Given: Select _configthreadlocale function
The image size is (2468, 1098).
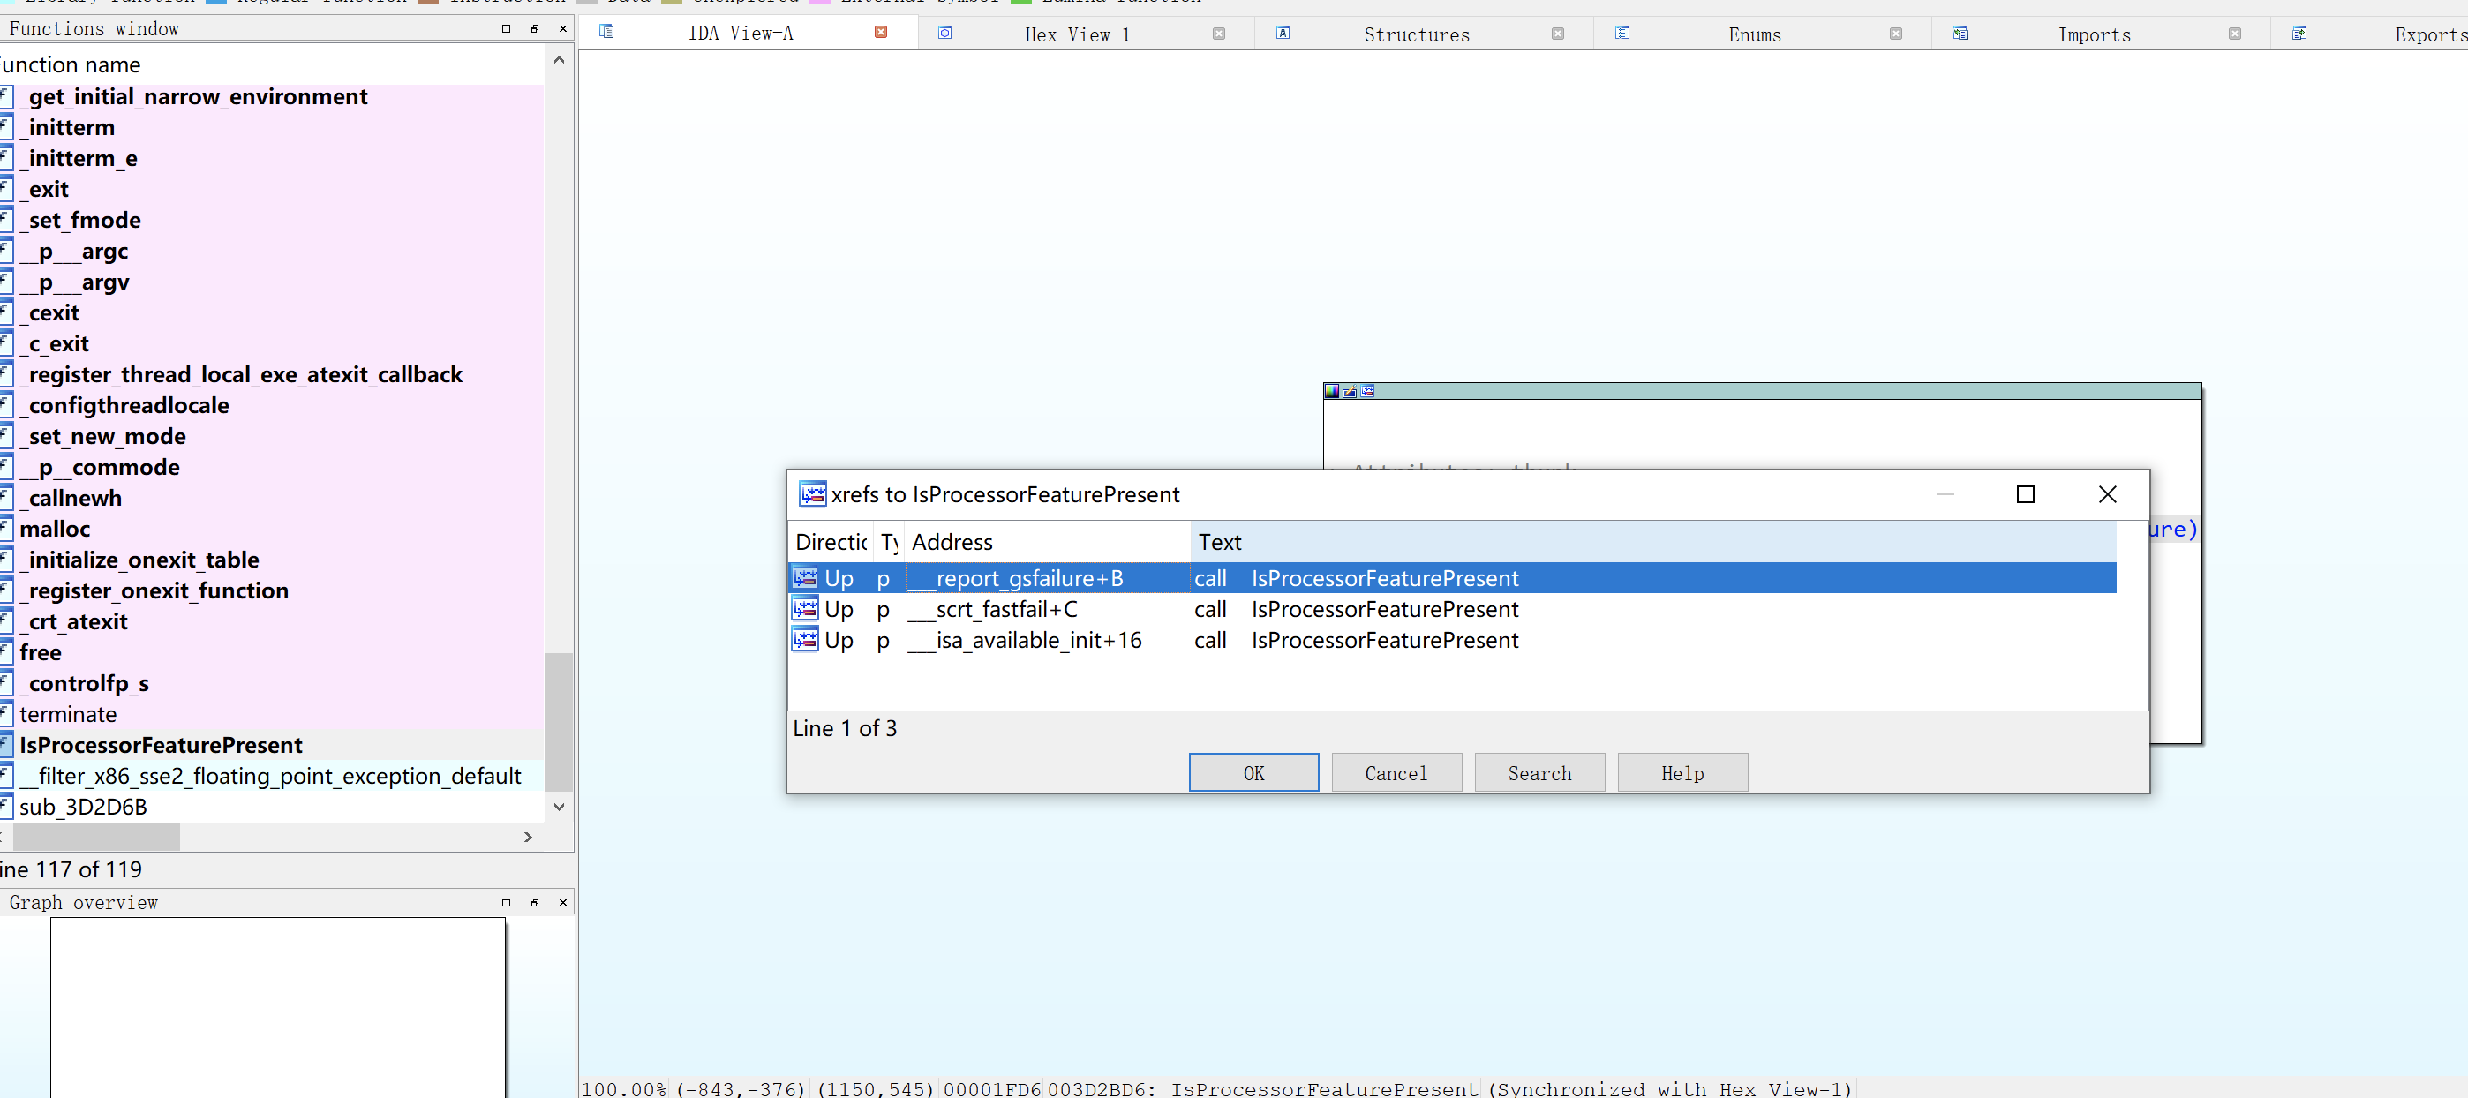Looking at the screenshot, I should point(272,405).
